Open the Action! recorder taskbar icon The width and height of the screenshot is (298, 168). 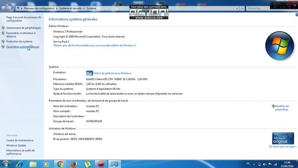(x=101, y=164)
